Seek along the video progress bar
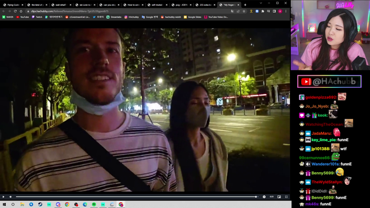This screenshot has width=370, height=208. tap(136, 196)
